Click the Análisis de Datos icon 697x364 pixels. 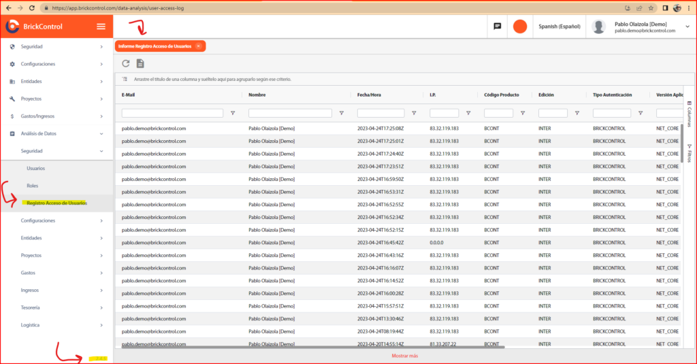coord(12,134)
